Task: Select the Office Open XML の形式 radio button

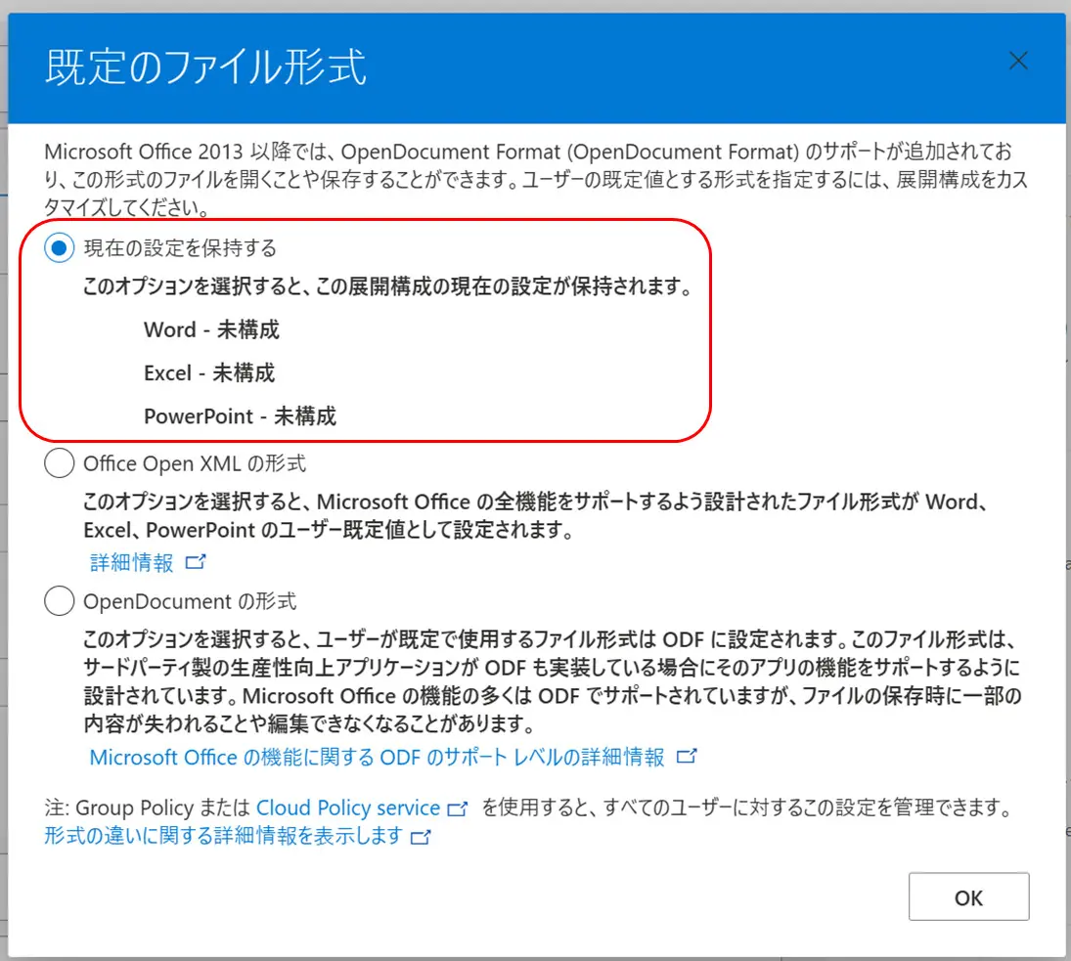Action: 59,463
